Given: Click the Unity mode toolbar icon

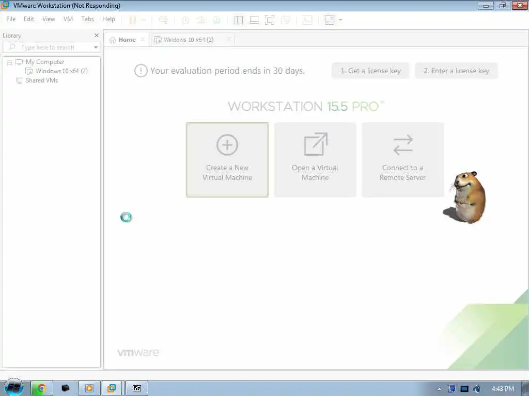Looking at the screenshot, I should (x=285, y=20).
